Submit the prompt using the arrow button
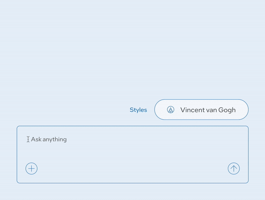Image resolution: width=265 pixels, height=200 pixels. click(x=234, y=169)
